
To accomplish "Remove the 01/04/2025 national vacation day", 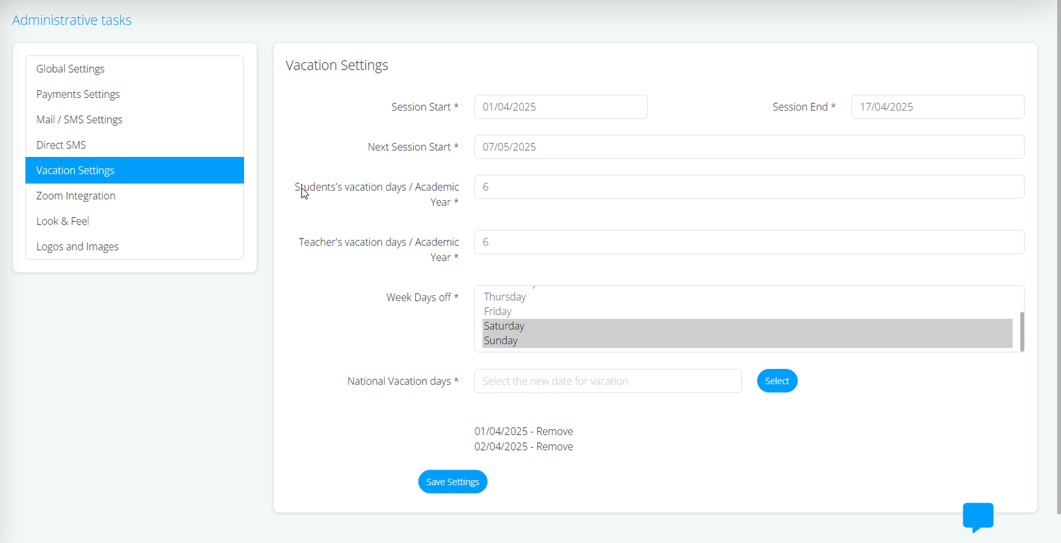I will click(554, 432).
